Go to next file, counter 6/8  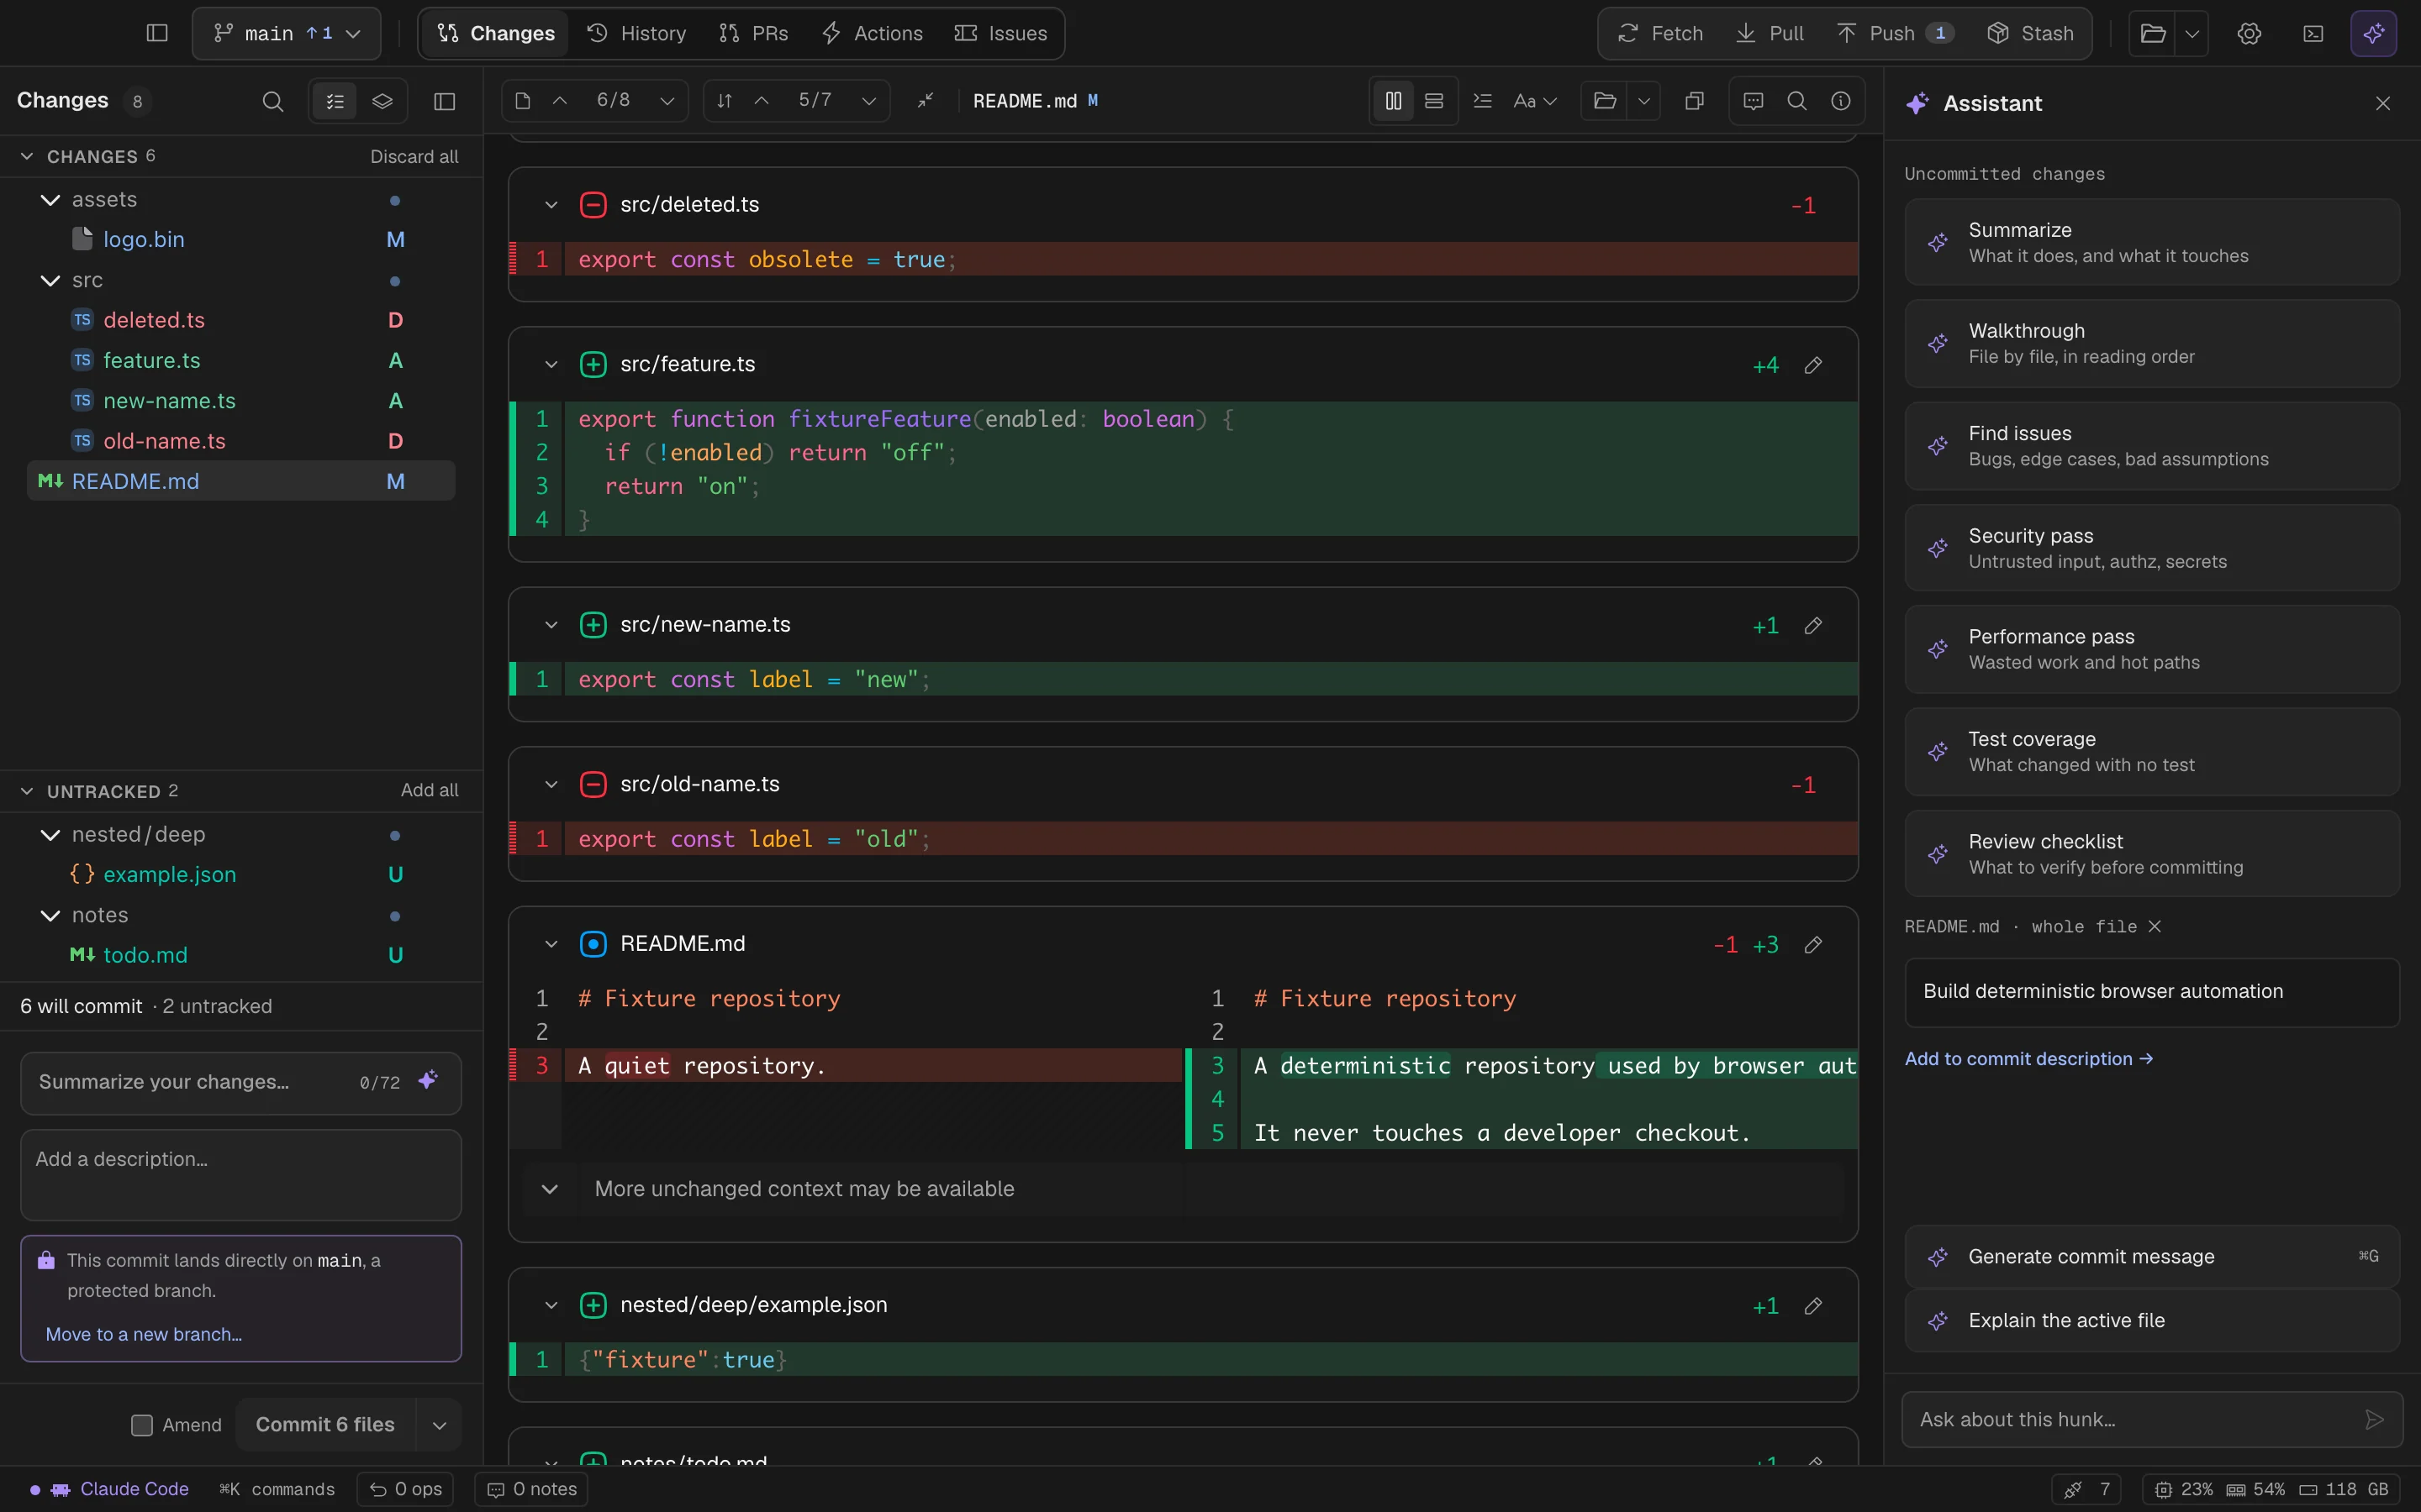point(667,100)
